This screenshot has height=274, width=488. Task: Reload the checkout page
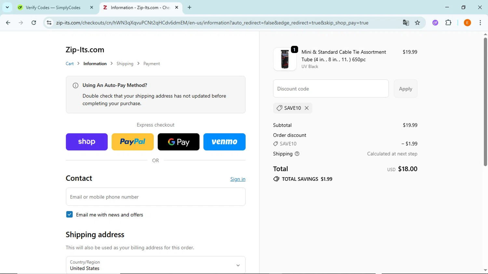pos(34,23)
